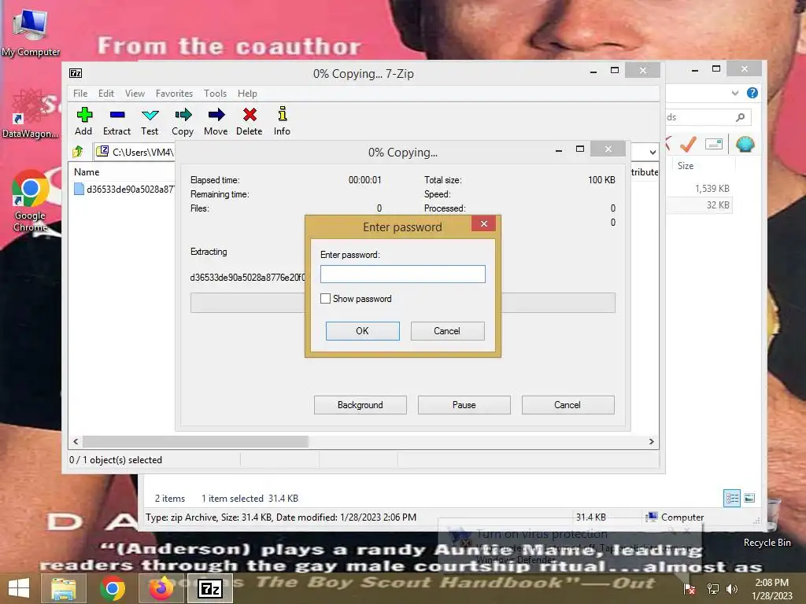
Task: Select the 1,539 KB row in Explorer
Action: point(712,189)
